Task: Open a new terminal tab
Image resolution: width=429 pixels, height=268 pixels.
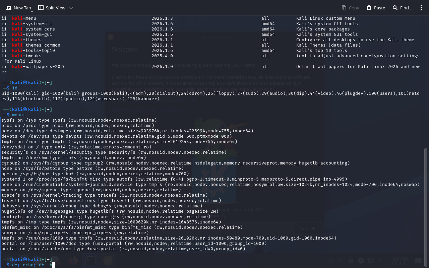Action: pyautogui.click(x=19, y=8)
